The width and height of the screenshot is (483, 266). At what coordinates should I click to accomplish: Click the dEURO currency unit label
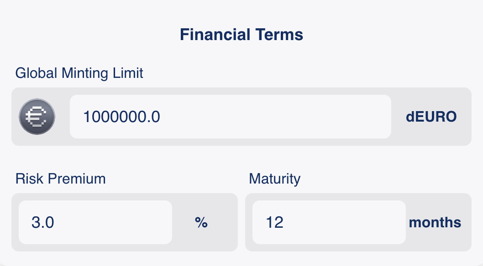click(x=431, y=117)
